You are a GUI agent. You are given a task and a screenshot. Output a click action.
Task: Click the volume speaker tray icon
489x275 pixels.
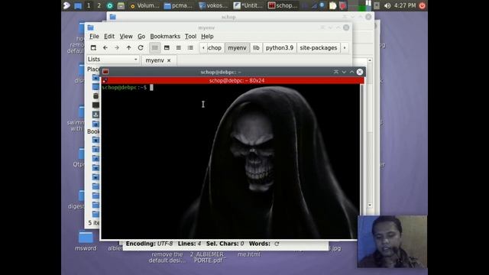[387, 5]
